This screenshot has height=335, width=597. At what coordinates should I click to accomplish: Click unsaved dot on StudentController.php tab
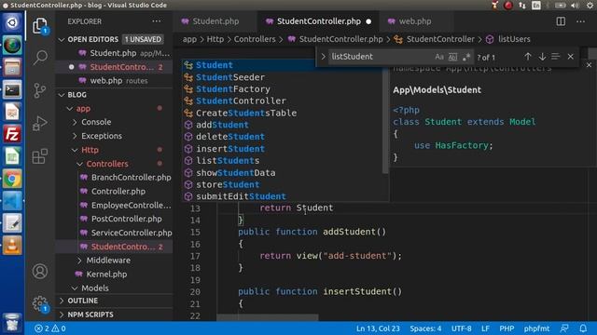point(368,21)
